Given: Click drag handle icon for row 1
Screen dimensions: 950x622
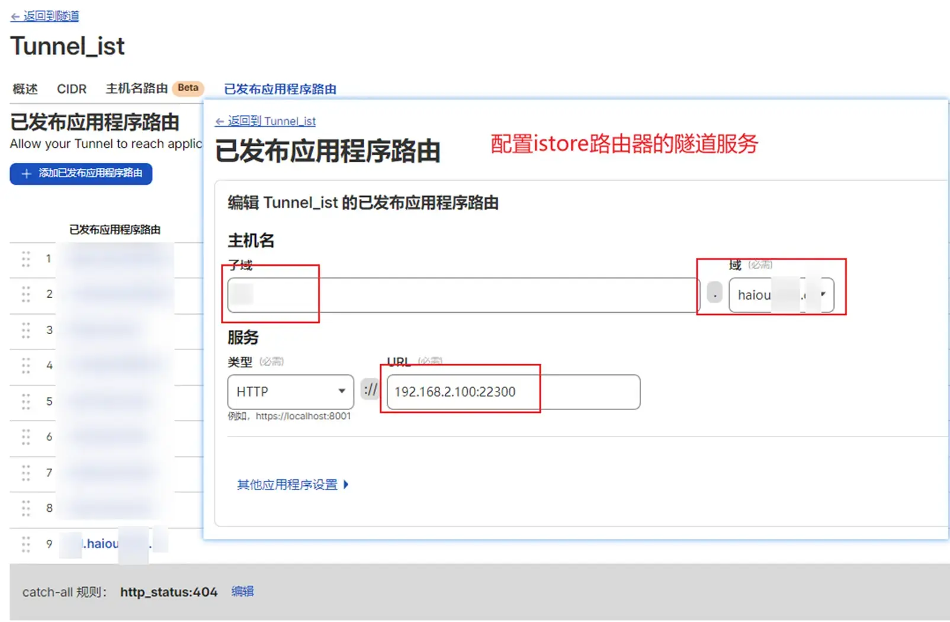Looking at the screenshot, I should 26,259.
